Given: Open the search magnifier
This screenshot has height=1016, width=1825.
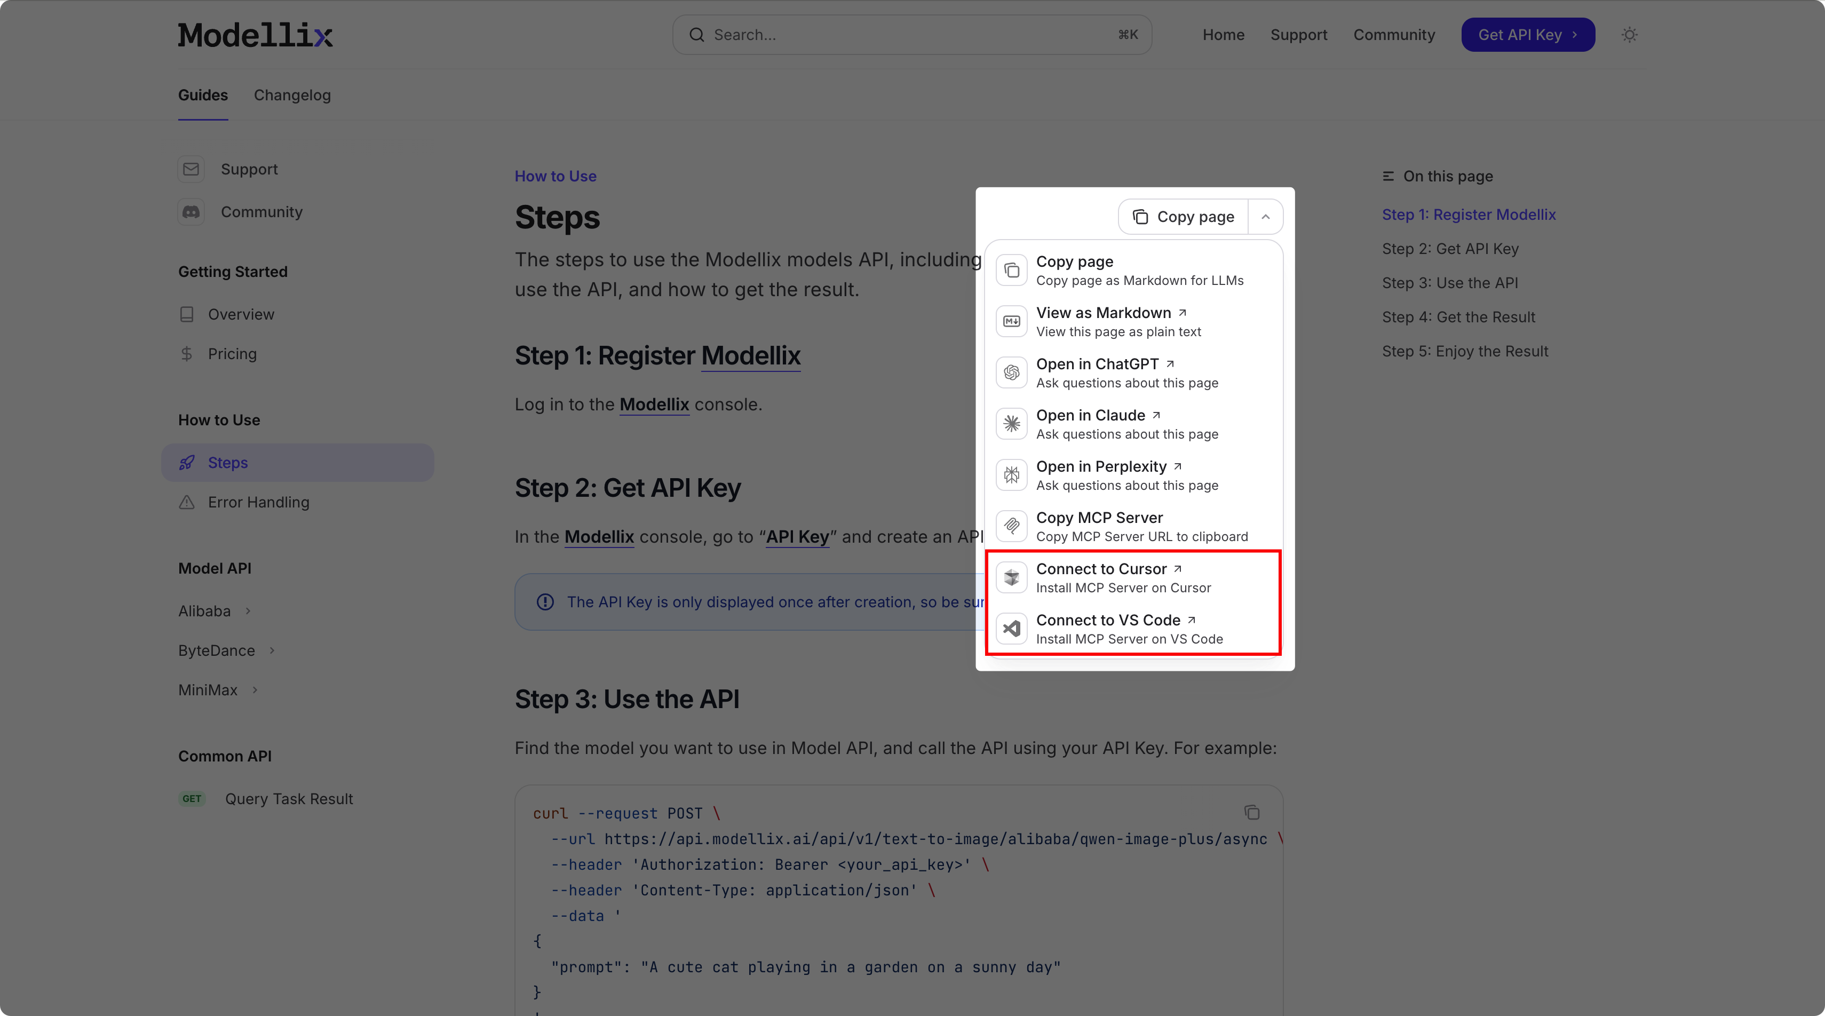Looking at the screenshot, I should coord(697,34).
